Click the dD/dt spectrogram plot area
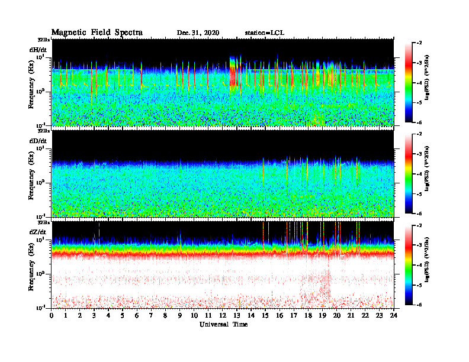Image resolution: width=469 pixels, height=362 pixels. point(223,173)
